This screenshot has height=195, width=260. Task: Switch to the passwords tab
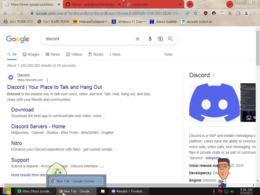point(154,5)
